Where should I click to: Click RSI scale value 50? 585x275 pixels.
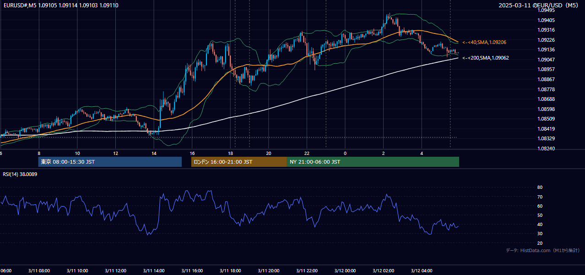(x=540, y=215)
